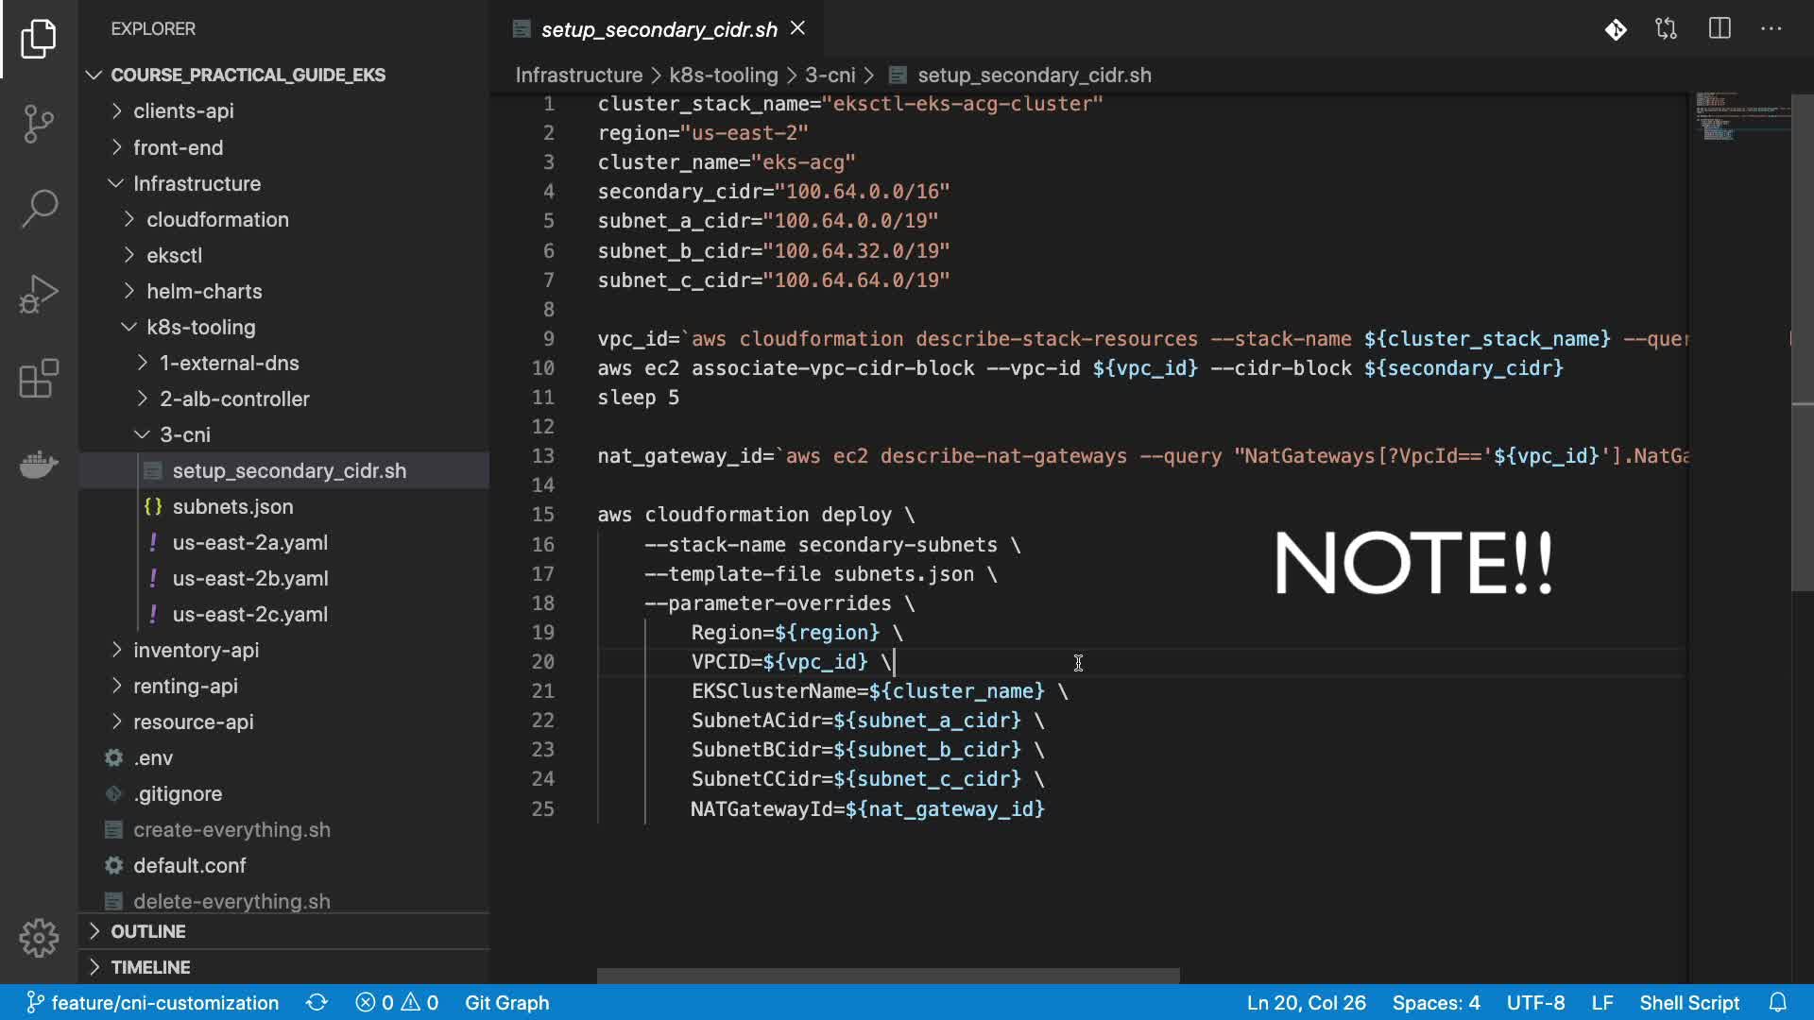1814x1020 pixels.
Task: Open the notifications bell in status bar
Action: coord(1778,1002)
